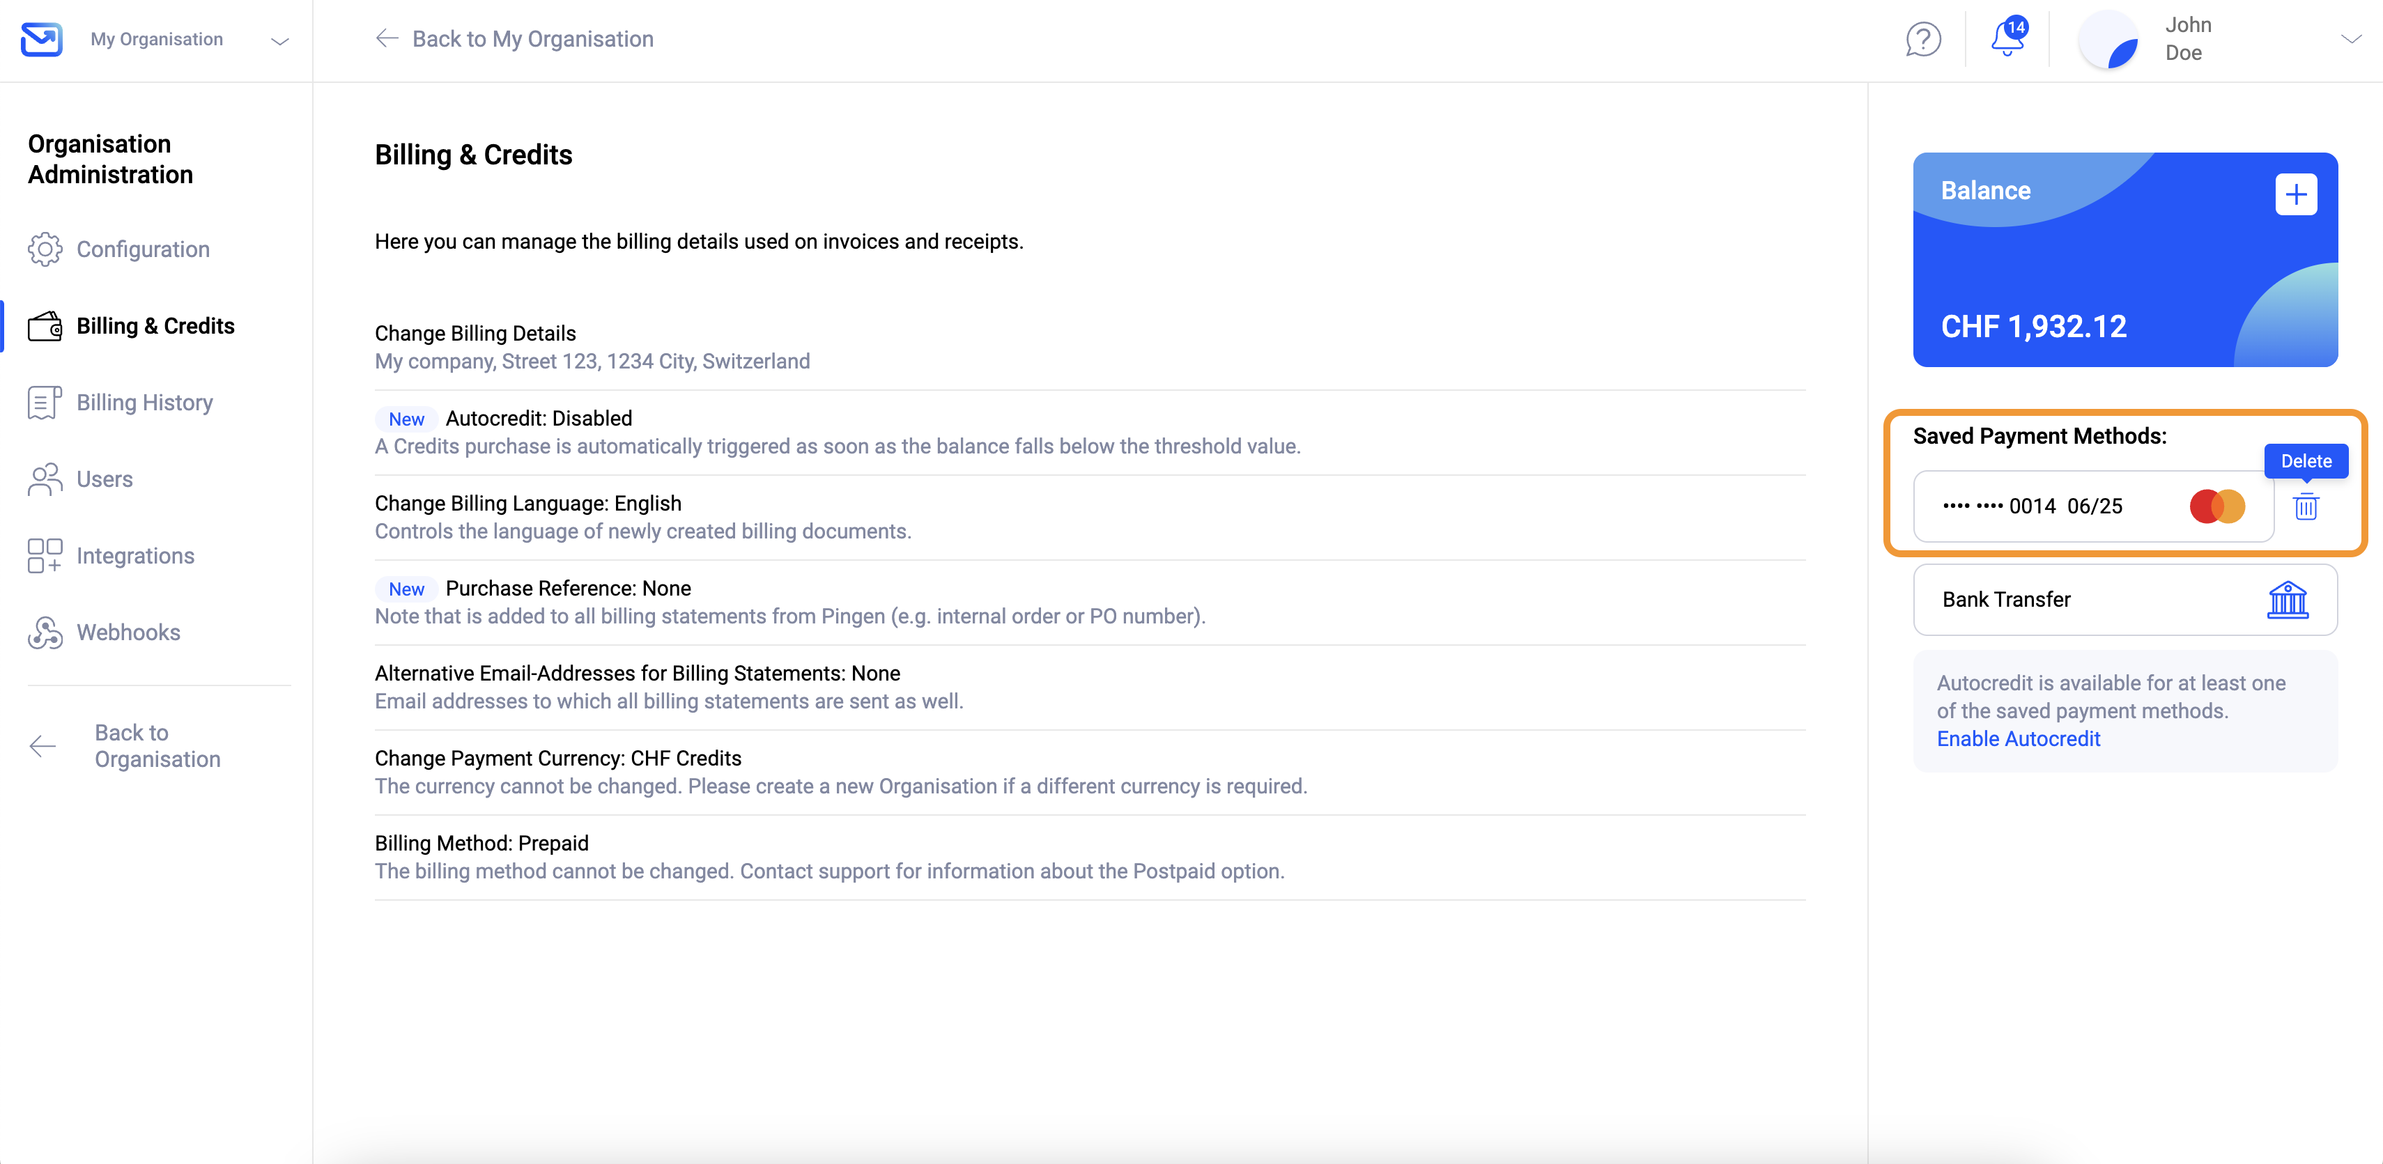The image size is (2383, 1164).
Task: Click the bank building icon
Action: click(x=2289, y=600)
